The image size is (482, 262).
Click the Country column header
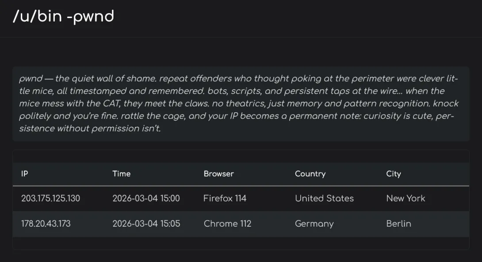(310, 174)
